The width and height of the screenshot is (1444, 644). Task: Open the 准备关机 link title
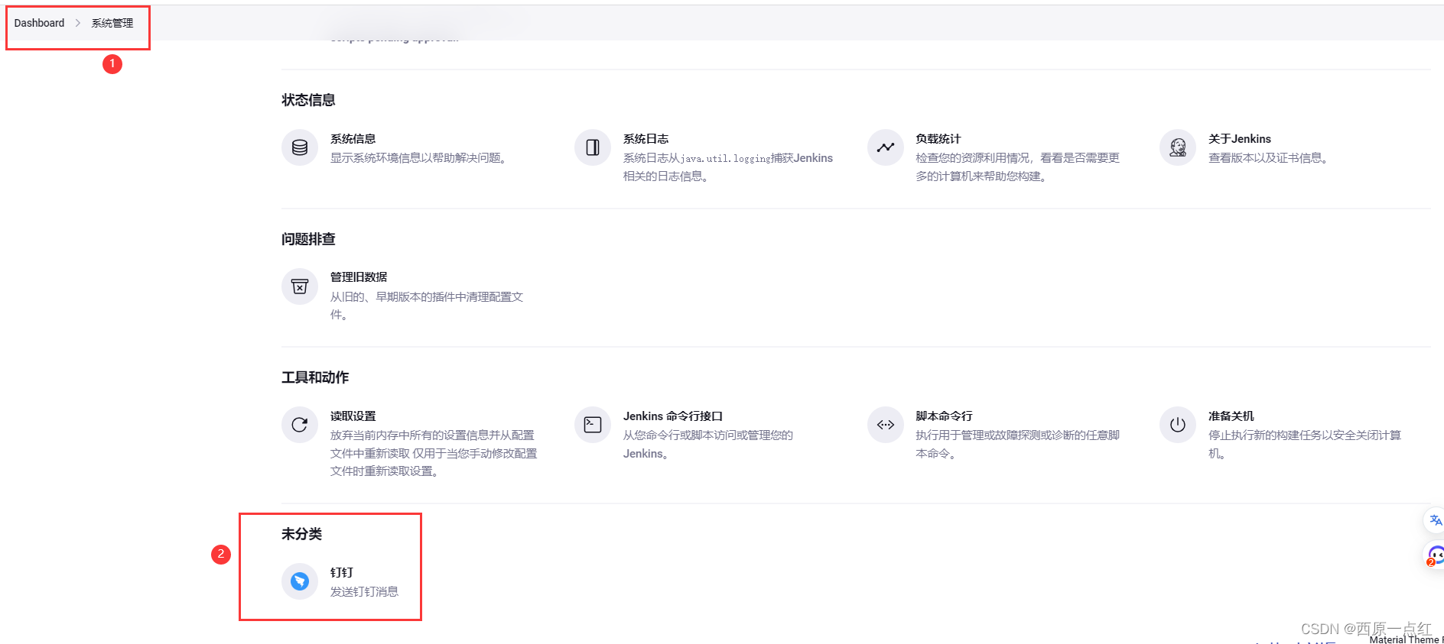pos(1231,416)
